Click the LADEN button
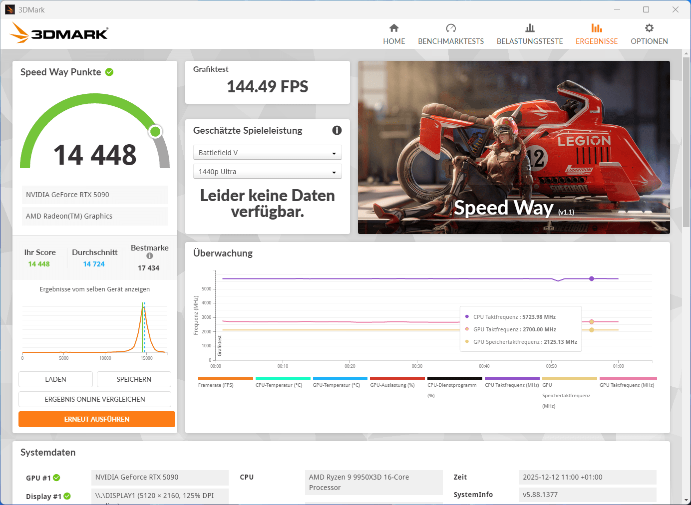Image resolution: width=691 pixels, height=505 pixels. point(55,379)
